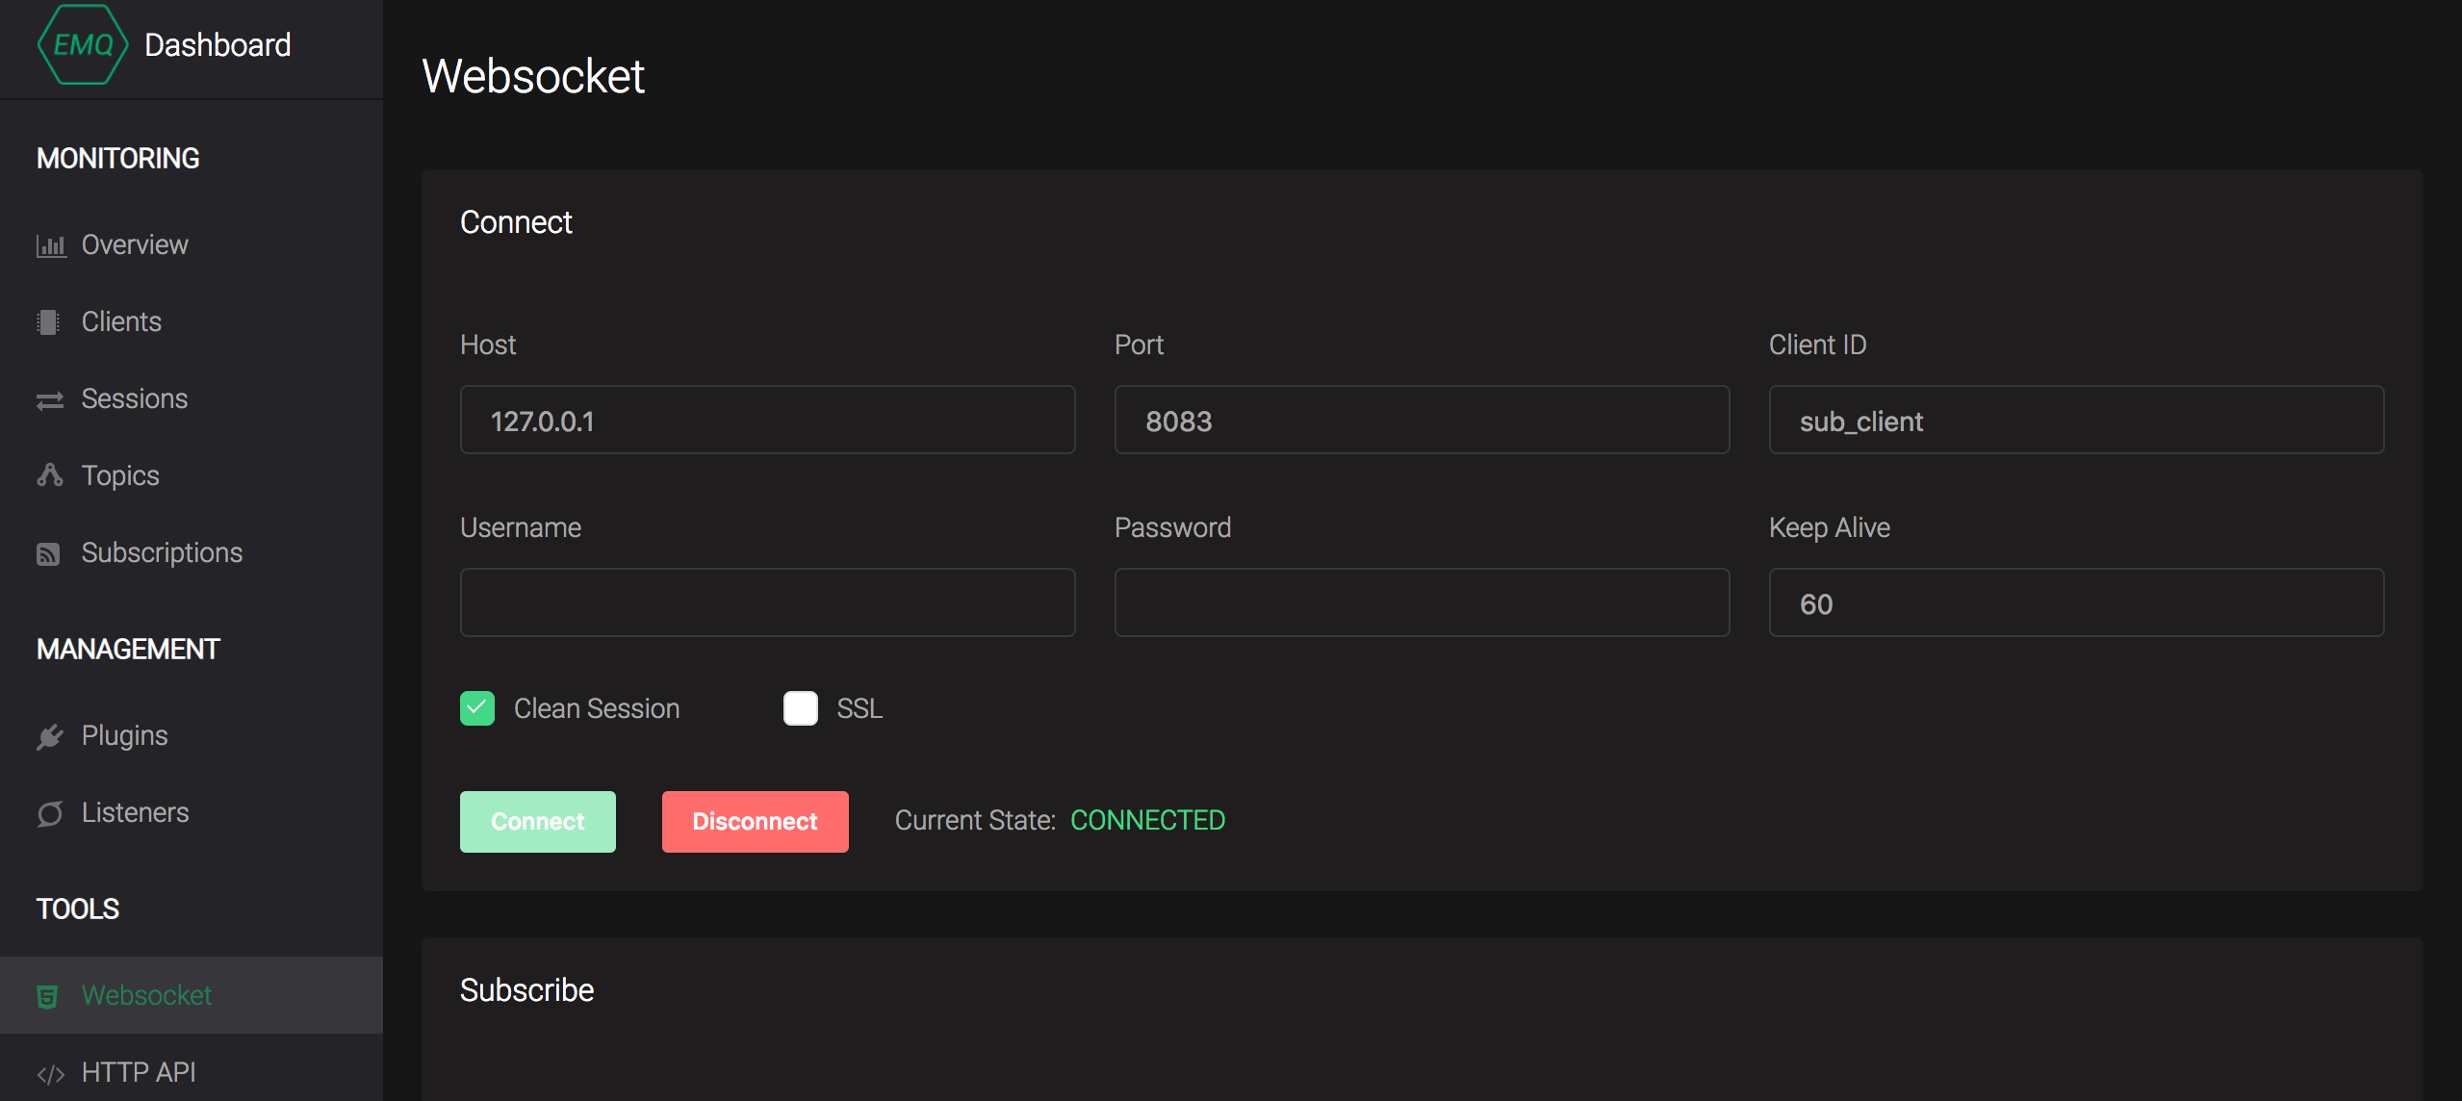
Task: Open the Sessions monitoring panel
Action: point(132,399)
